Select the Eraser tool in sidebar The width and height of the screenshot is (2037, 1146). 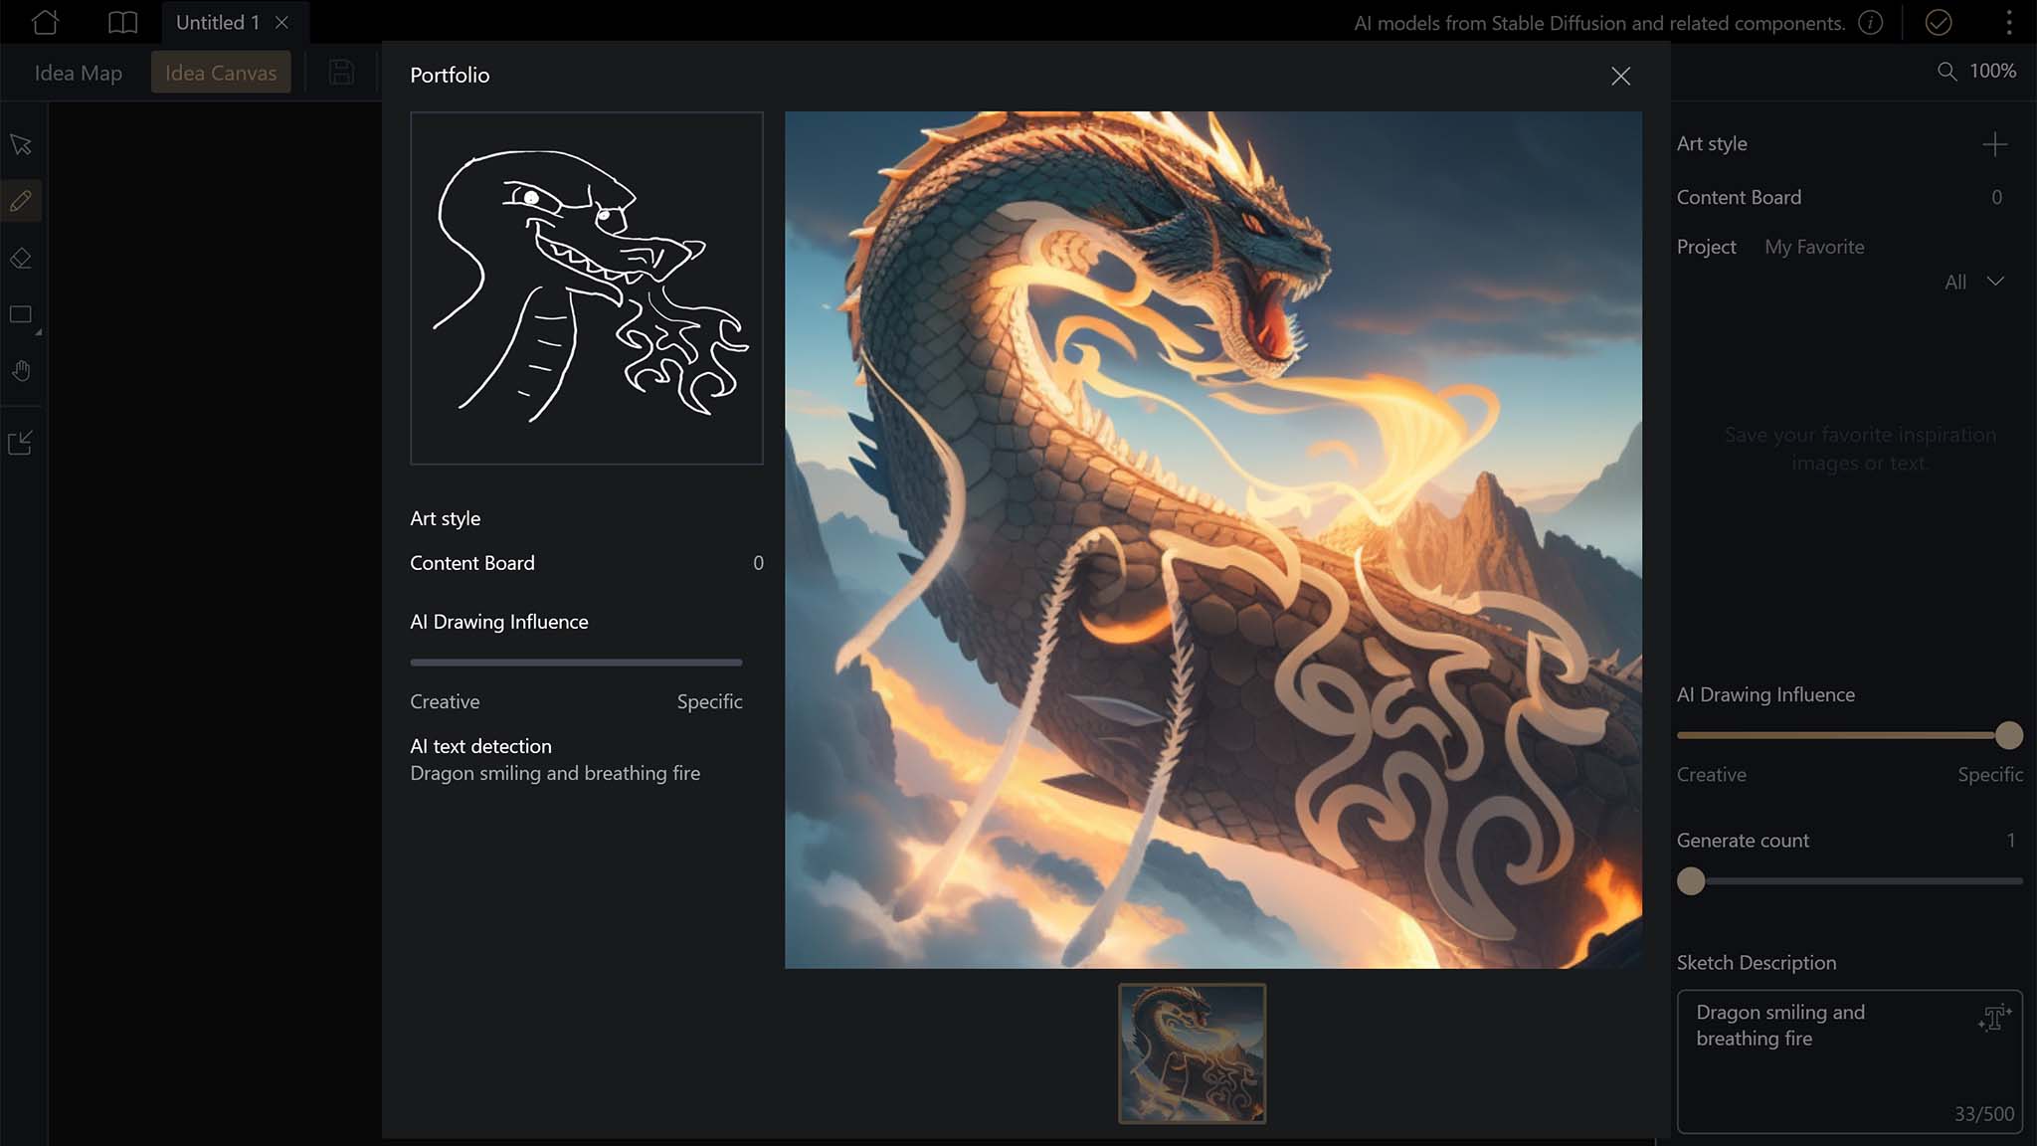21,258
